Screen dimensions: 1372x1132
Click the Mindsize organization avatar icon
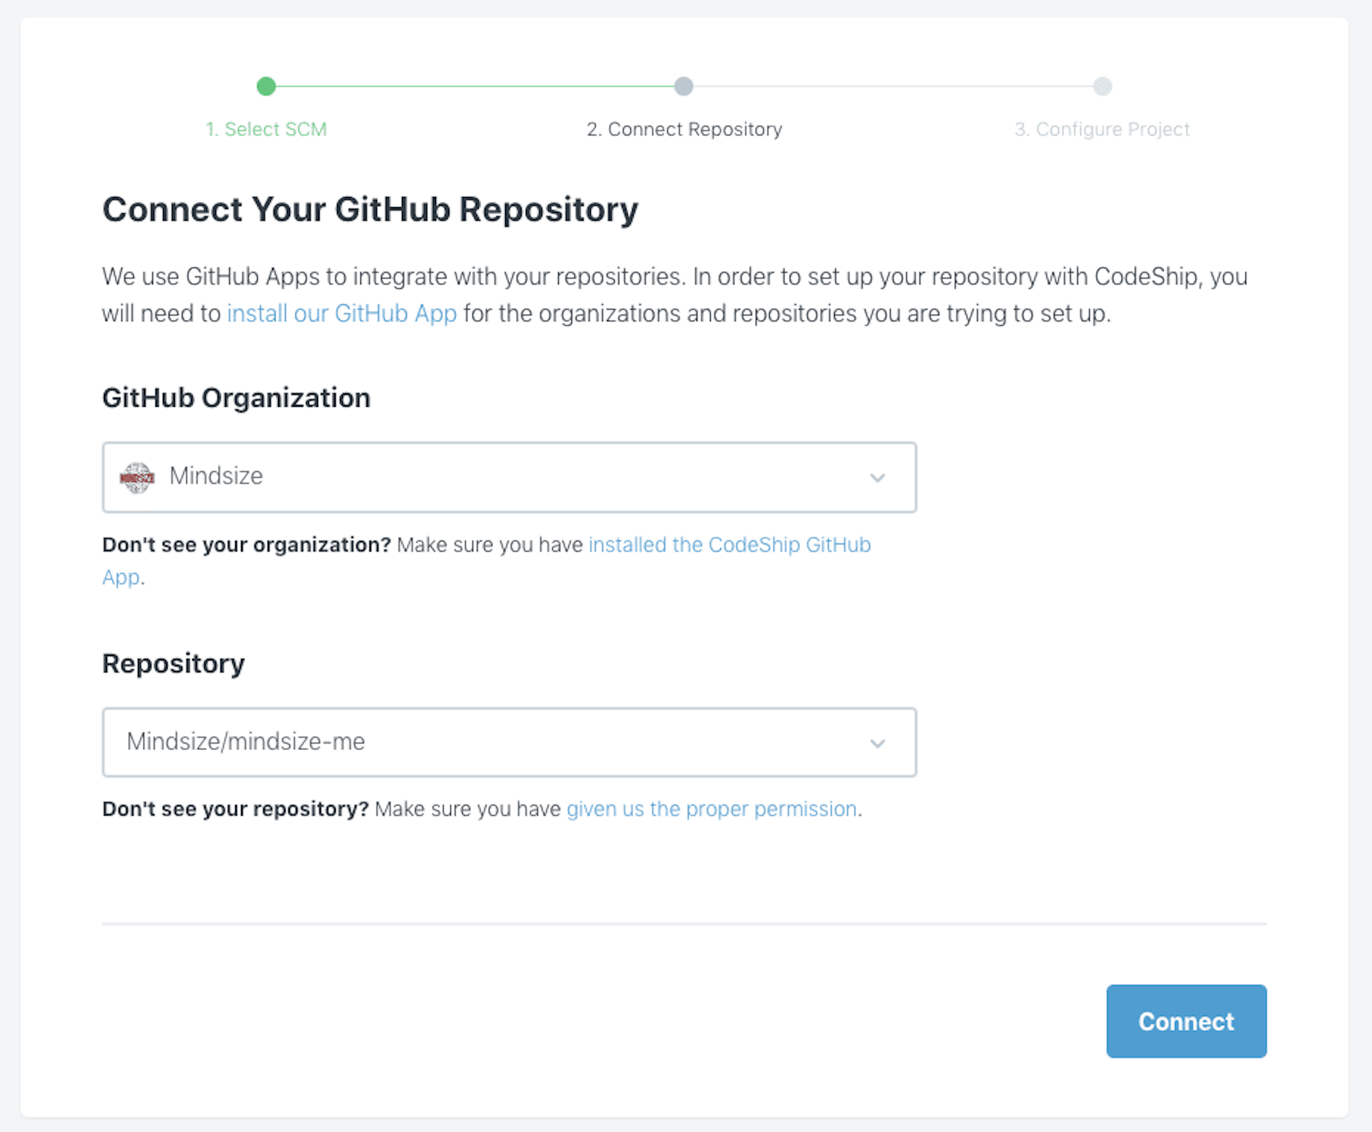(x=137, y=477)
